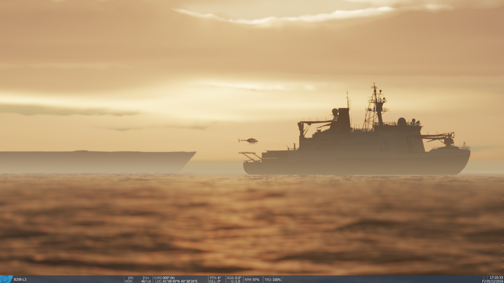Click the G 1.0 readout
Image resolution: width=504 pixels, height=283 pixels.
pos(235,281)
